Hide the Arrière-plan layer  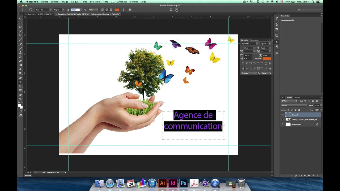[x=283, y=124]
